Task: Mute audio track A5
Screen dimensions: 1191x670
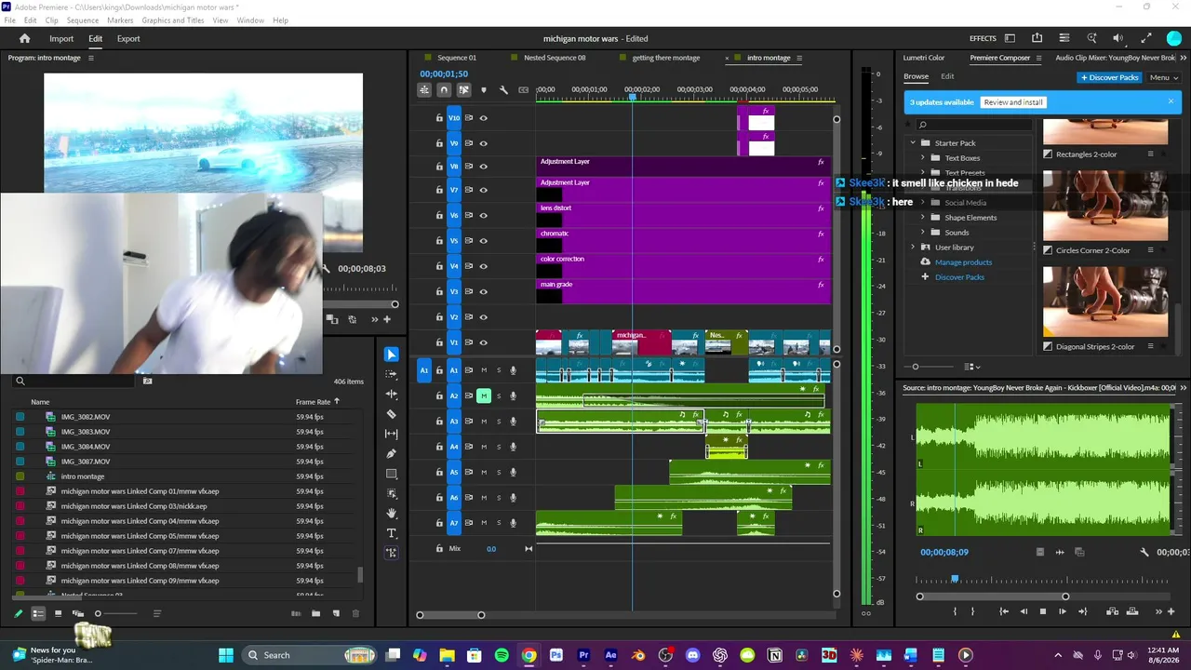Action: pyautogui.click(x=484, y=472)
